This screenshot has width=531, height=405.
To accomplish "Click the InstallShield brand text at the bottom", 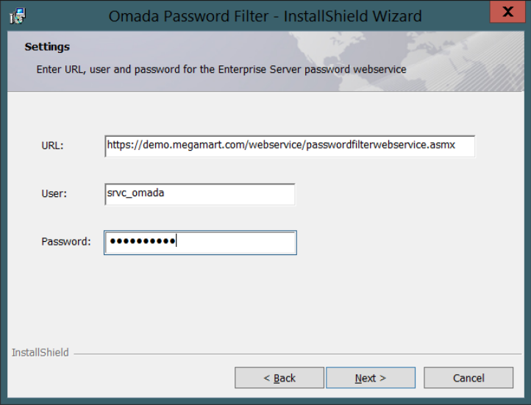I will pos(40,353).
